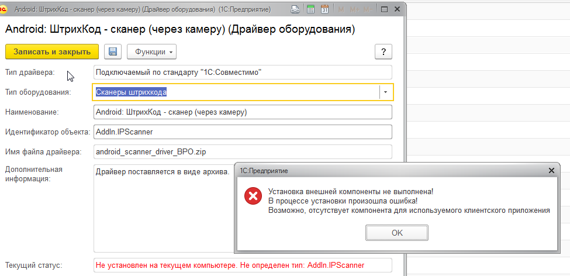Click the label Идентификатор объекта:

coord(47,132)
